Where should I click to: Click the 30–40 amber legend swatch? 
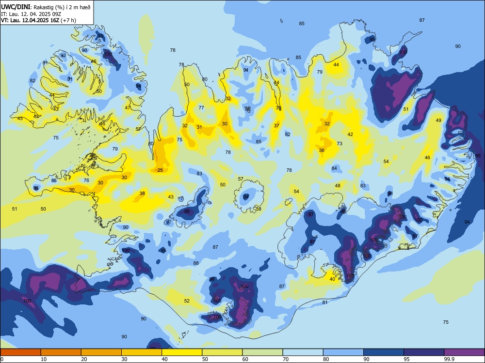pos(142,352)
